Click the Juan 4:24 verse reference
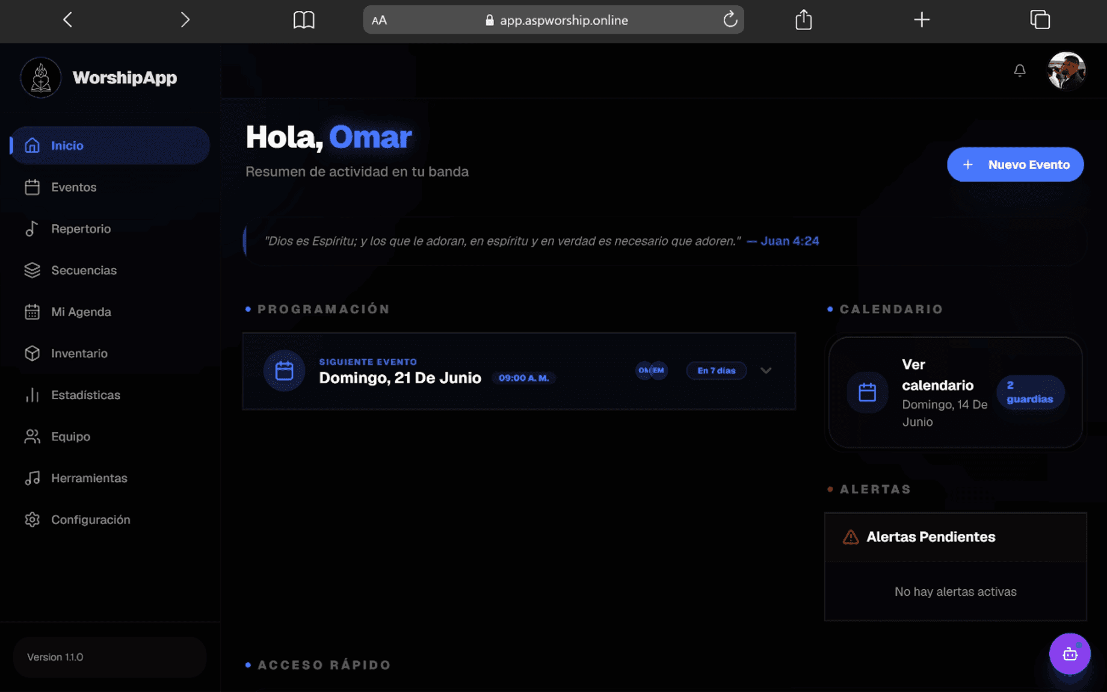1107x692 pixels. pos(789,241)
